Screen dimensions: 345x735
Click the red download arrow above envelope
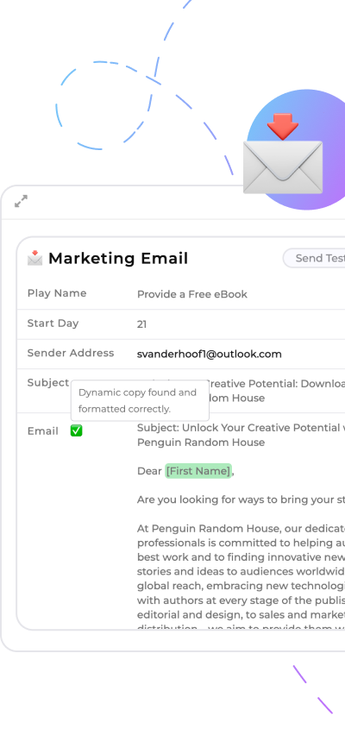(283, 127)
